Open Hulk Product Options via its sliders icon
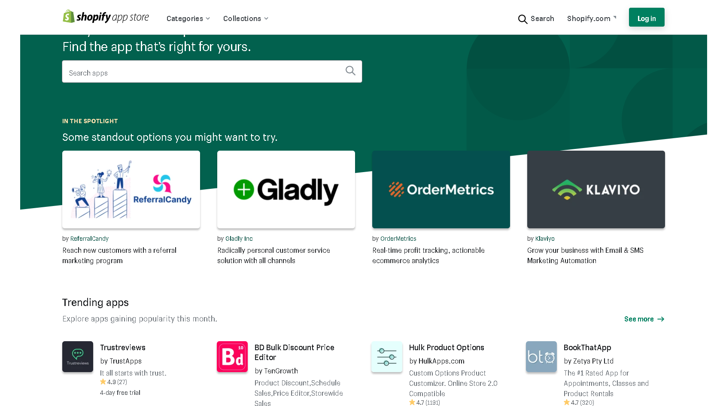726x406 pixels. (386, 357)
